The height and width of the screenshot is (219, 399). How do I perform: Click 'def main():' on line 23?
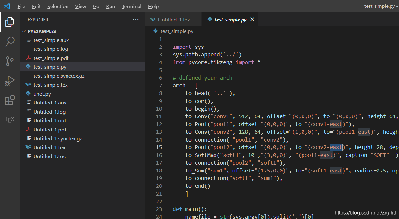[190, 209]
